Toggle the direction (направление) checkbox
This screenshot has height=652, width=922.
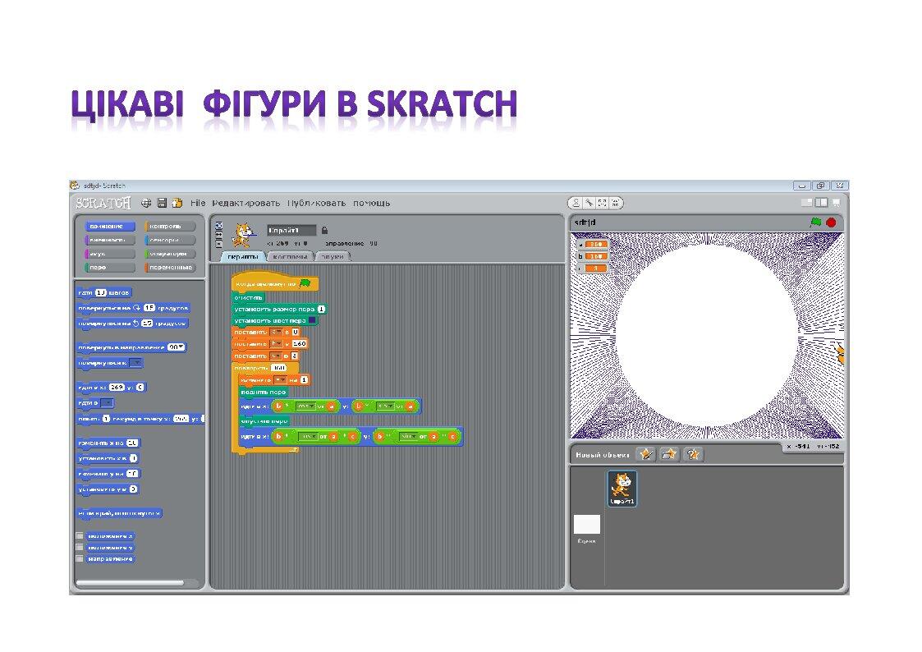80,558
